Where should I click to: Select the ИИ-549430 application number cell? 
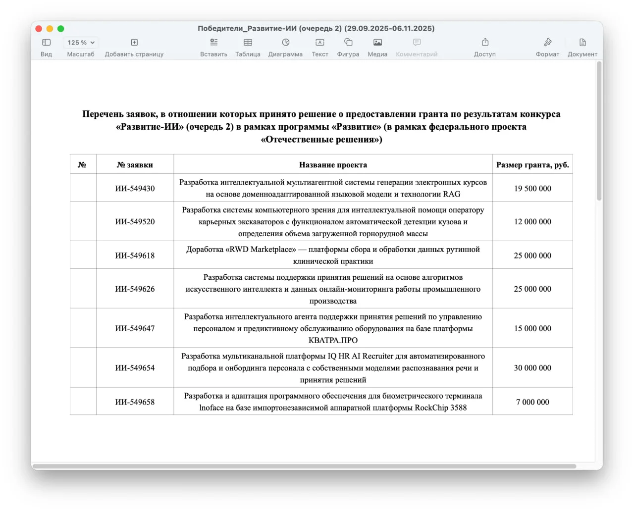click(135, 189)
